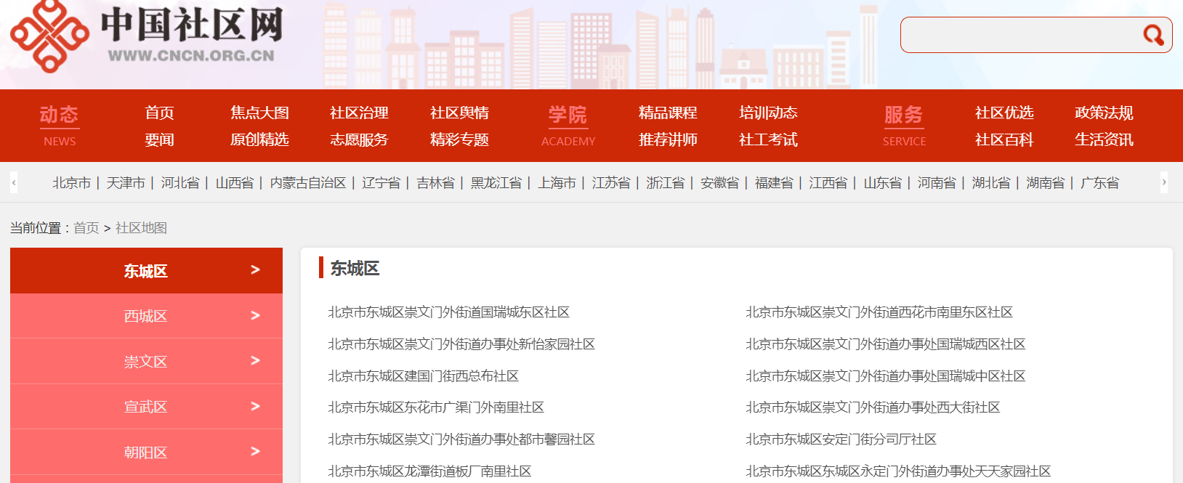Select 内蒙古自治区 in province list
1183x483 pixels.
click(308, 183)
